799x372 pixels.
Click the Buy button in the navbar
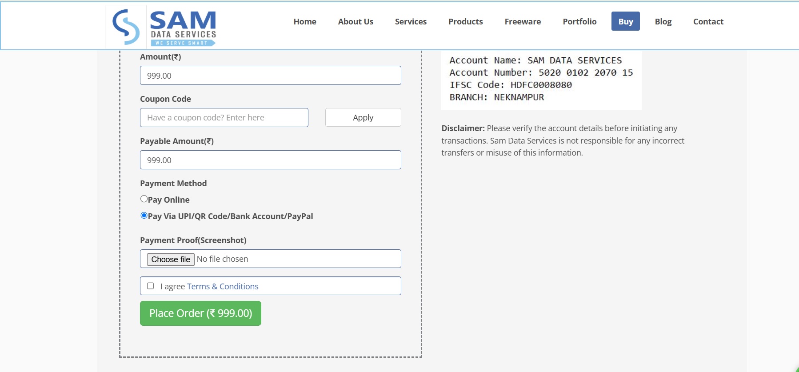(x=626, y=21)
